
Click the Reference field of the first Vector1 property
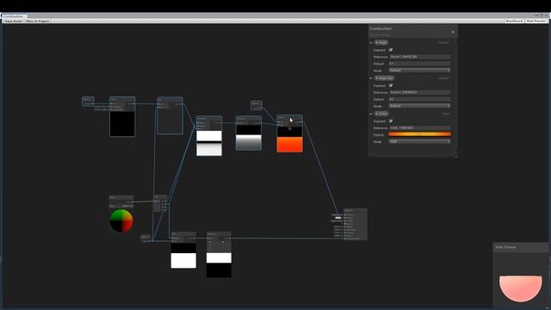pyautogui.click(x=419, y=57)
